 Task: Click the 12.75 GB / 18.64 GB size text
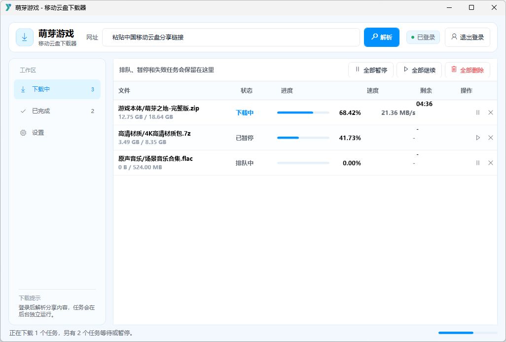pos(146,117)
